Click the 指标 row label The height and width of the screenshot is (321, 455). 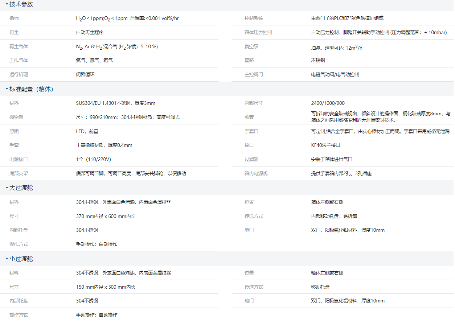(x=13, y=18)
